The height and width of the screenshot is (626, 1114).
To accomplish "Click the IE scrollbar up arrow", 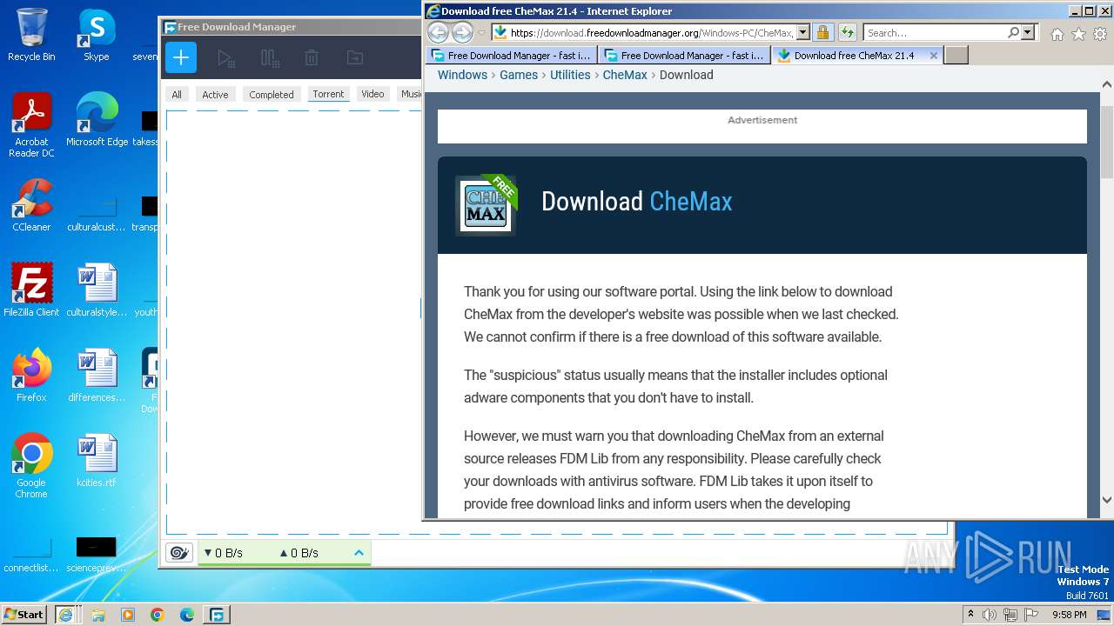I will (x=1107, y=85).
